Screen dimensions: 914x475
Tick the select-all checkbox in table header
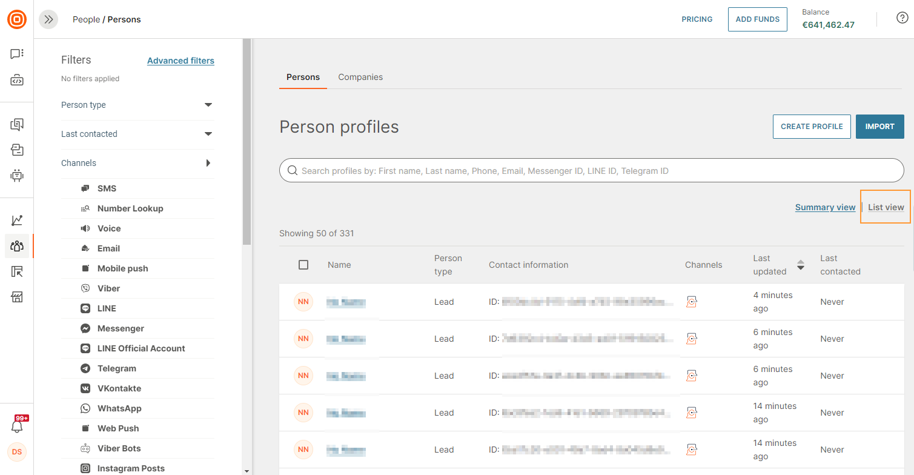pos(303,265)
